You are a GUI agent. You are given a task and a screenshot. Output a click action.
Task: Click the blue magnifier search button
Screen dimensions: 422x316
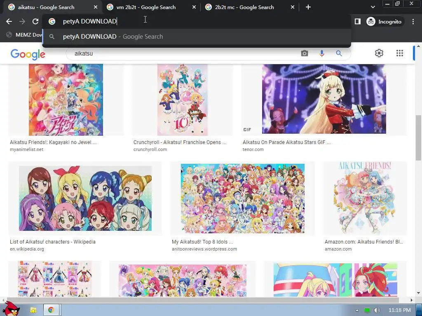(x=339, y=53)
